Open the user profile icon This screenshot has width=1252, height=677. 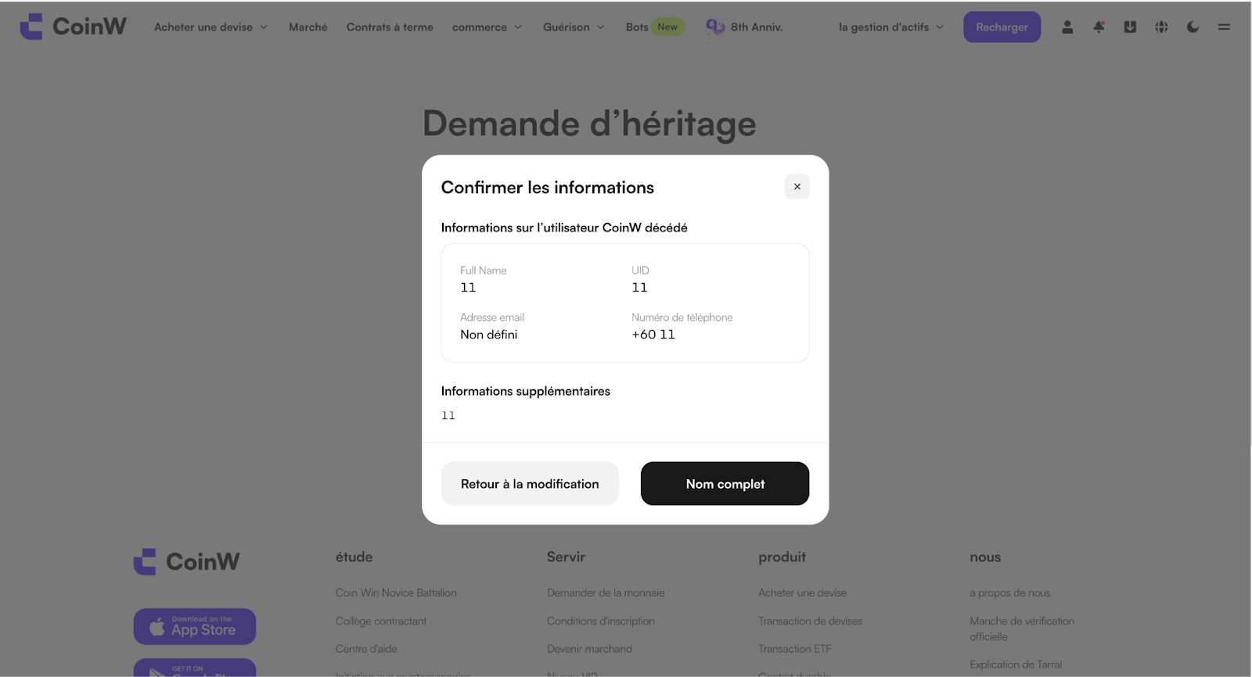[1067, 27]
